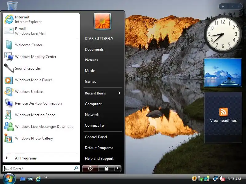Click Show Desktop in Quick Launch

click(x=22, y=179)
